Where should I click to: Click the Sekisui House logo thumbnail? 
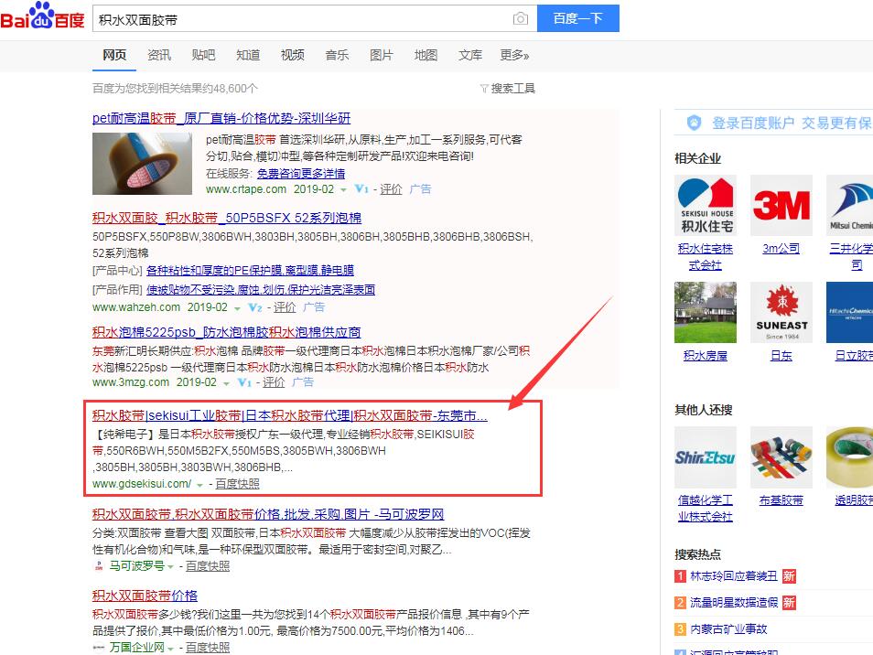(705, 206)
